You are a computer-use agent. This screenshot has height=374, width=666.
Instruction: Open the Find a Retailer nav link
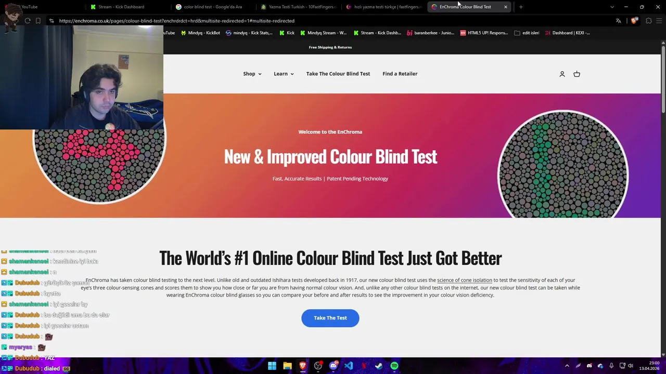[x=400, y=74]
